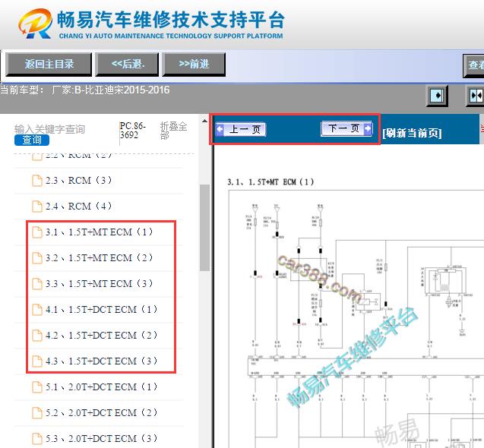Open 3.2、1.5T+MT ECM（2） entry
Image resolution: width=484 pixels, height=448 pixels.
99,258
